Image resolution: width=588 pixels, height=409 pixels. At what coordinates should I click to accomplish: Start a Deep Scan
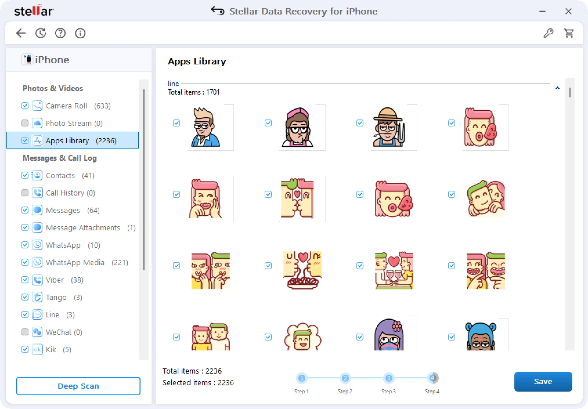78,386
